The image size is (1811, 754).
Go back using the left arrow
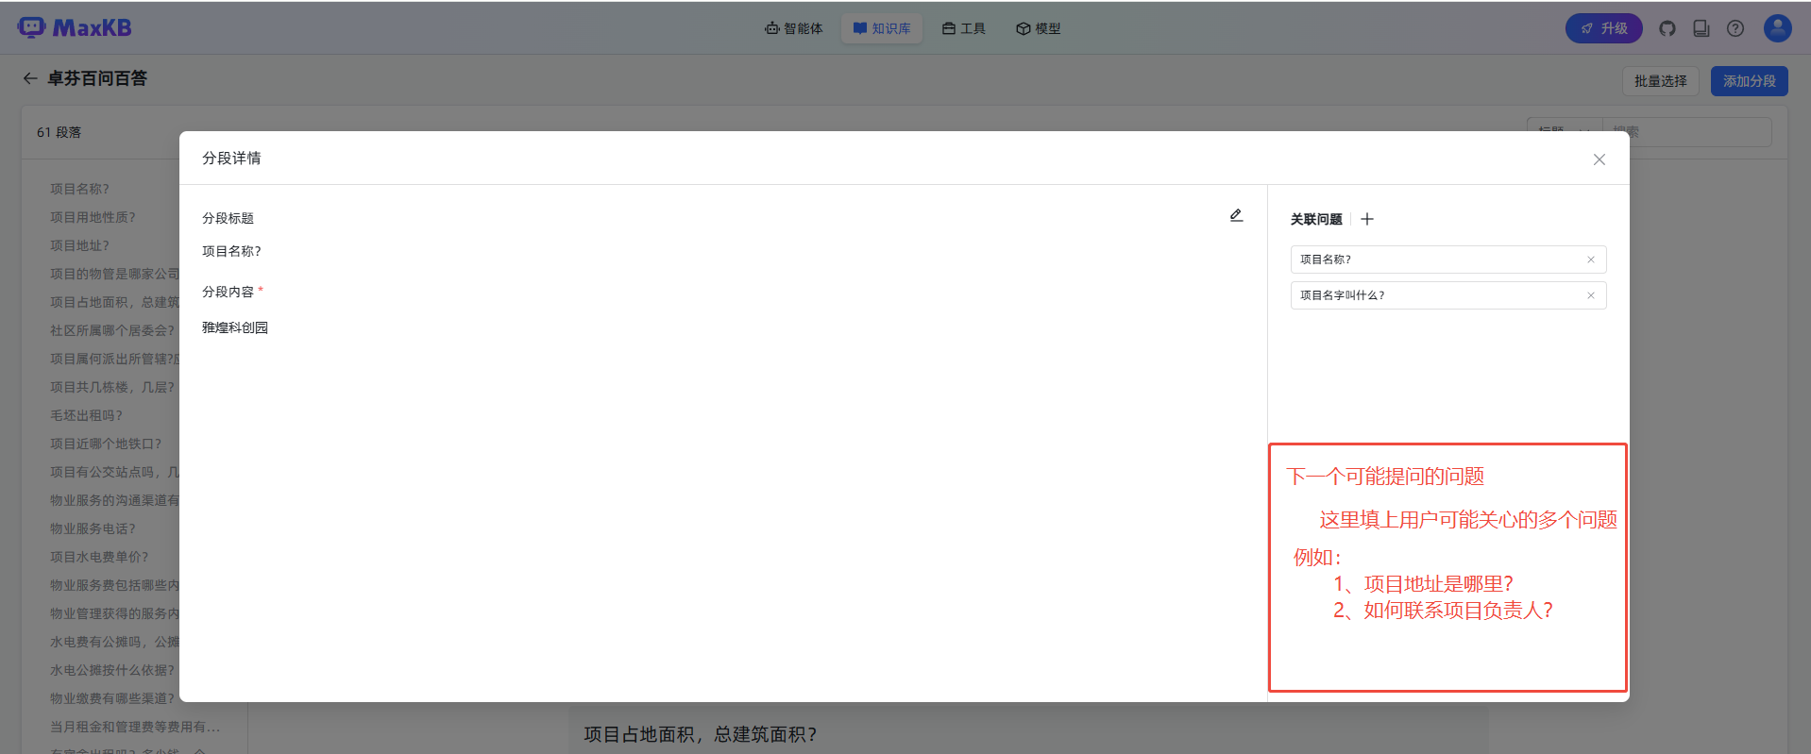tap(30, 78)
